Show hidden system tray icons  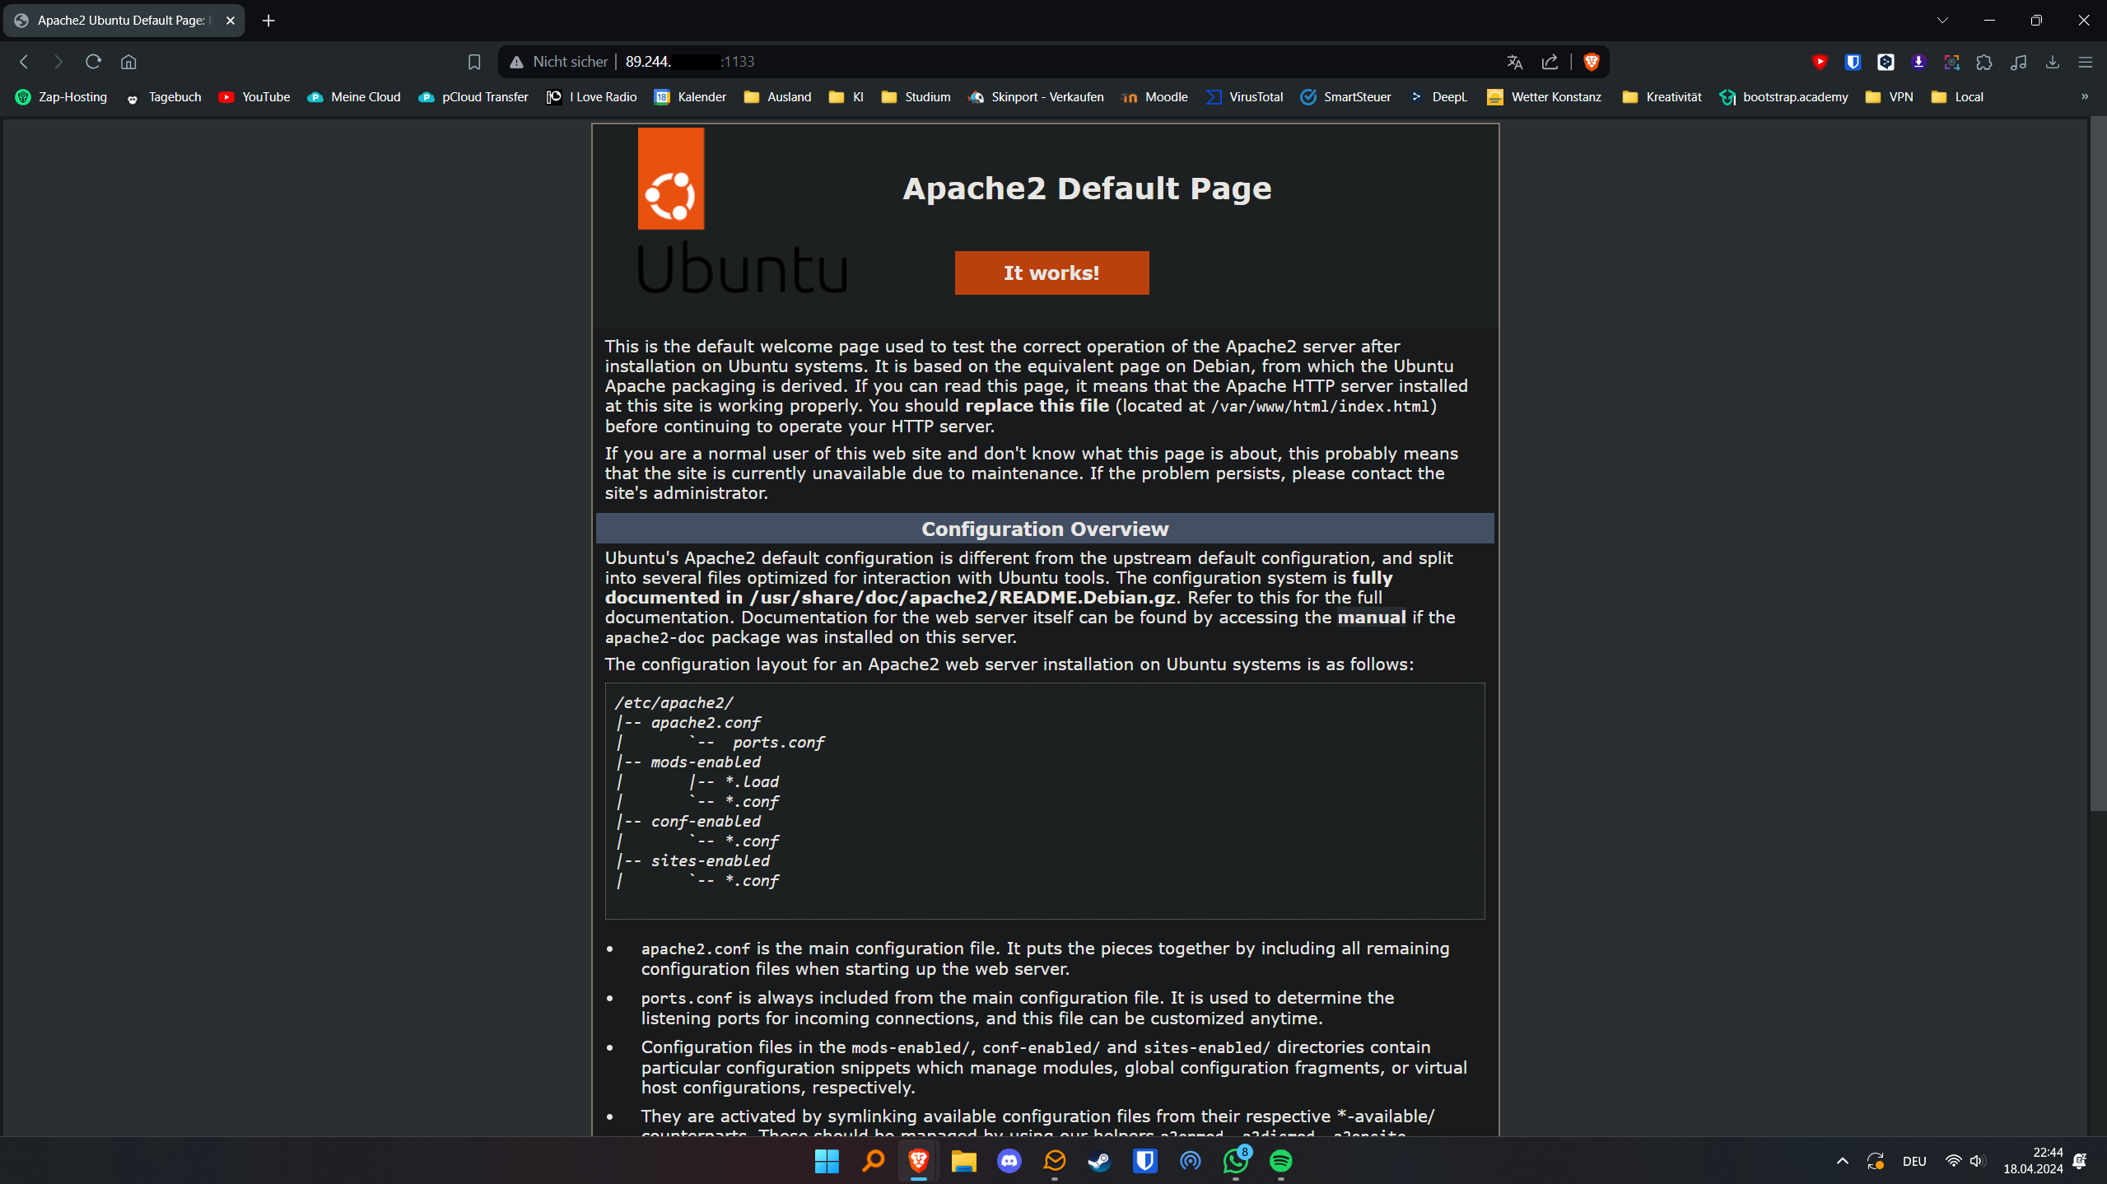coord(1843,1161)
